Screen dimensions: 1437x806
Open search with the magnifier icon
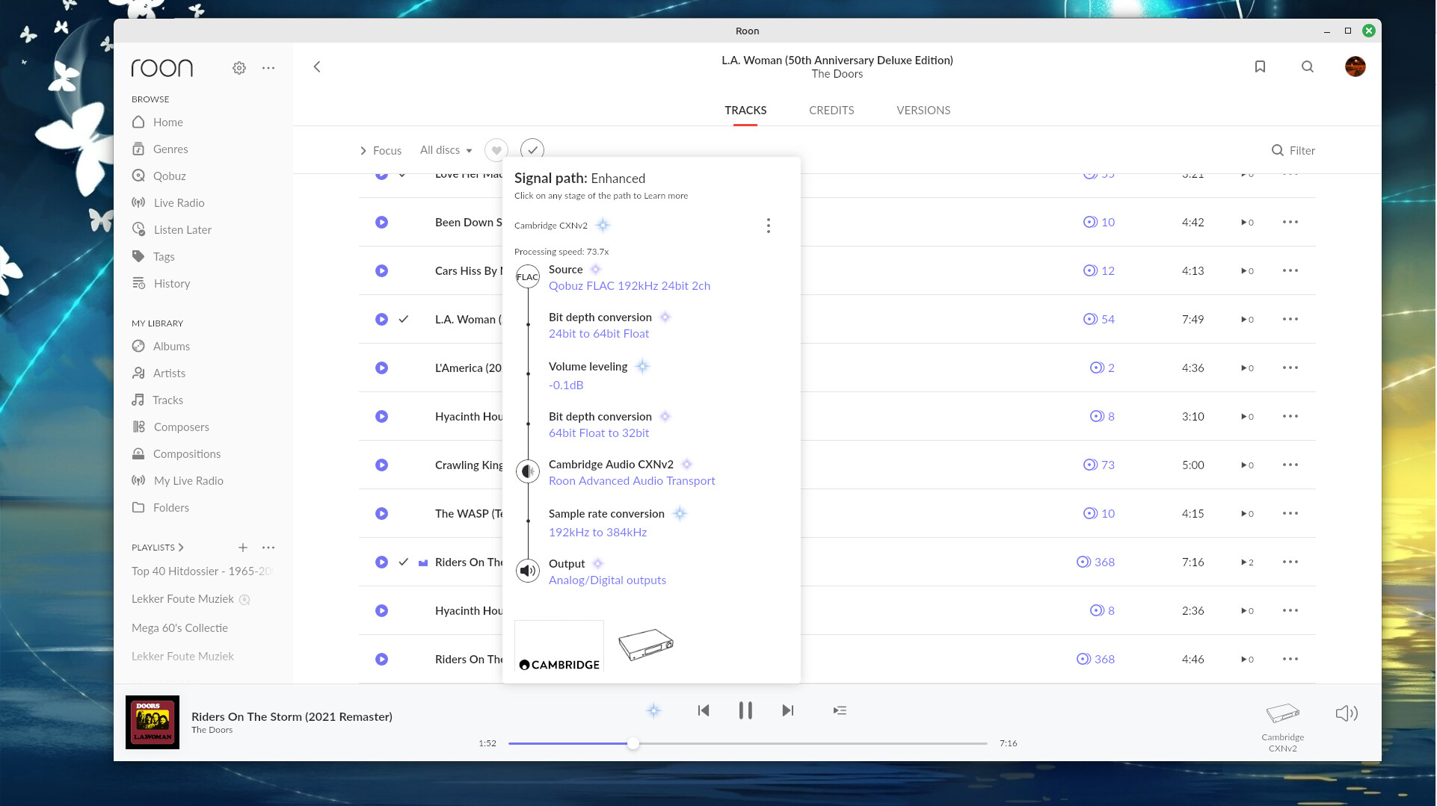point(1307,67)
